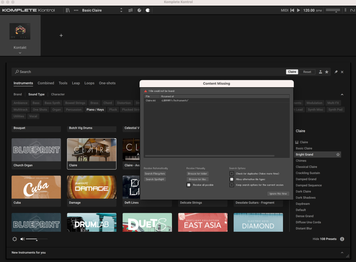356x262 pixels.
Task: Toggle the Bowed Strings tag
Action: pyautogui.click(x=75, y=103)
